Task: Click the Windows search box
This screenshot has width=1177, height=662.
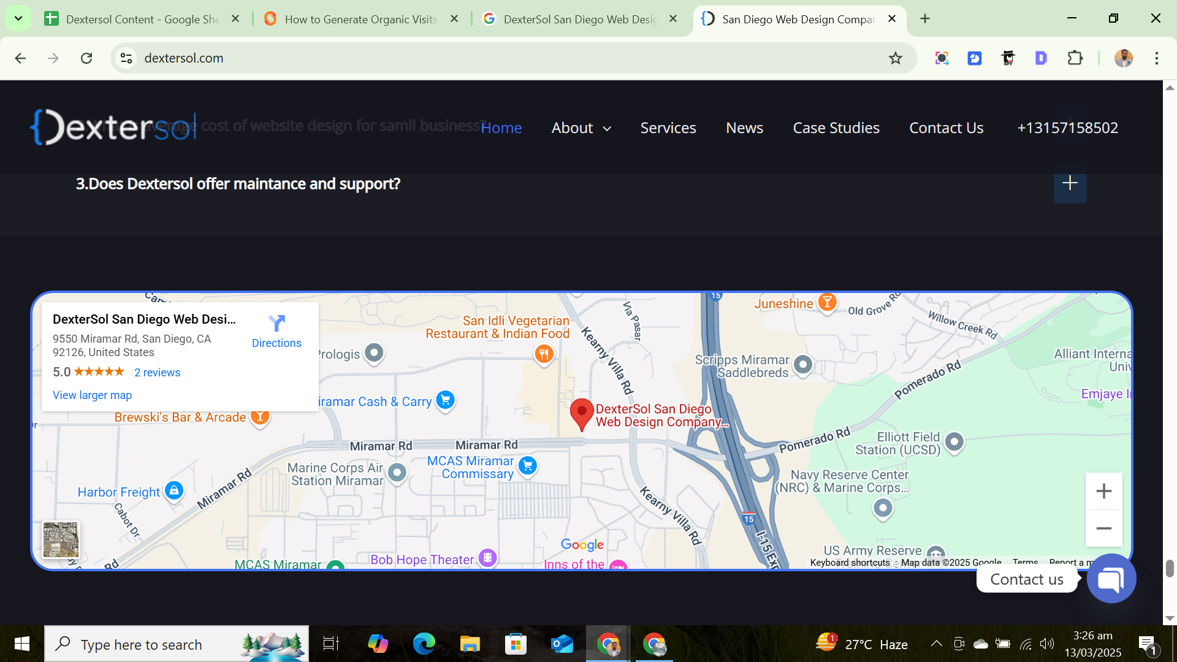Action: 177,644
